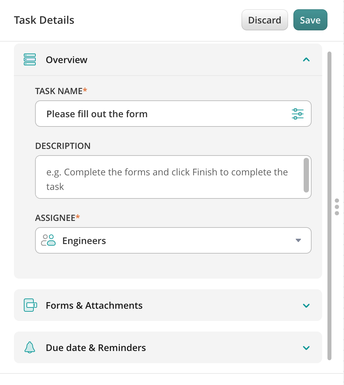
Task: Collapse the Overview section using its chevron
Action: point(306,60)
